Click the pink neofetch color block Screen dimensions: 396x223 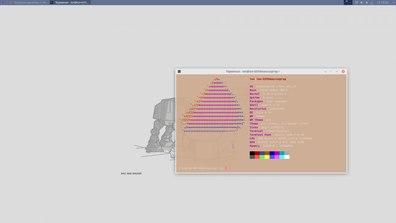point(277,157)
